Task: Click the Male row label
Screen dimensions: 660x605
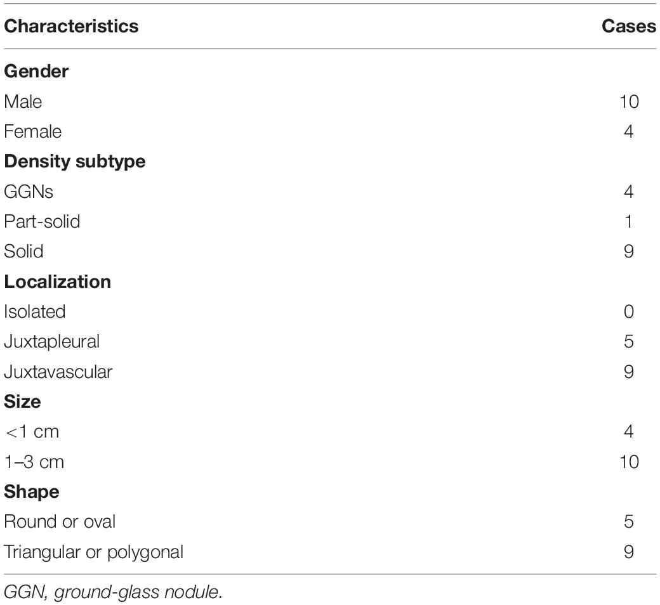Action: click(x=23, y=101)
